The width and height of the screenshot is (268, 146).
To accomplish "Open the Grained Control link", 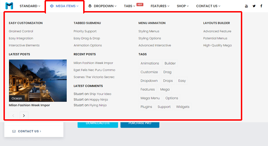I will pyautogui.click(x=21, y=31).
